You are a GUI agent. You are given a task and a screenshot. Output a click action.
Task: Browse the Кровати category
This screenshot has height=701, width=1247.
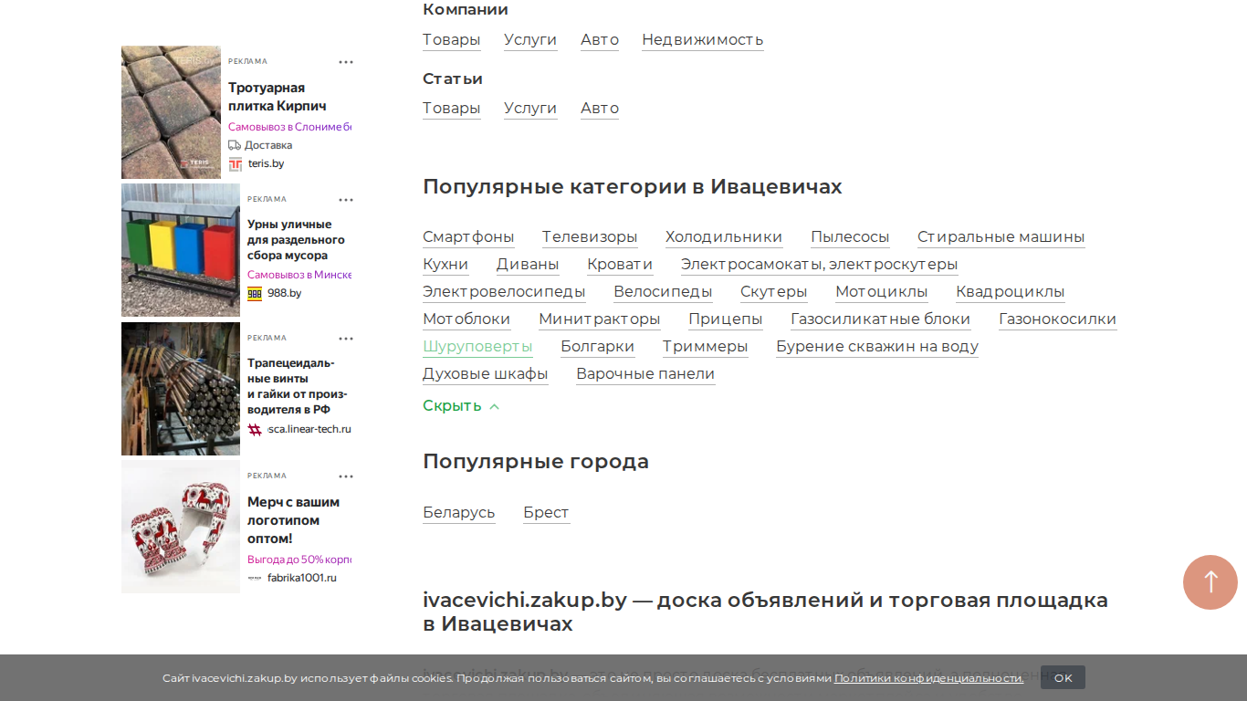[x=620, y=265]
